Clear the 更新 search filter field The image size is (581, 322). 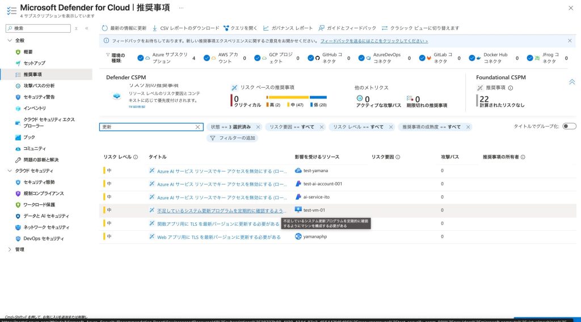tap(198, 127)
